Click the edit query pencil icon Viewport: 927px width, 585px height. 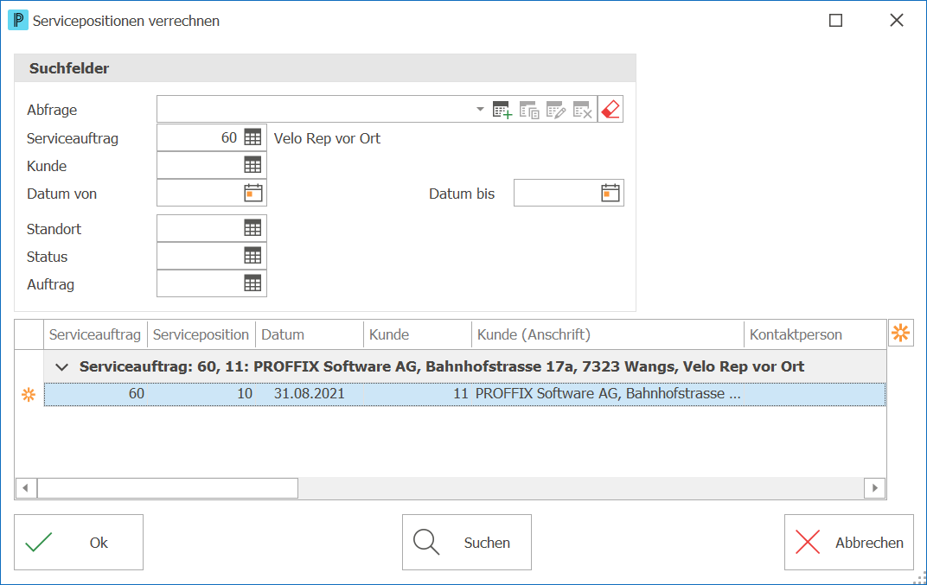coord(556,110)
